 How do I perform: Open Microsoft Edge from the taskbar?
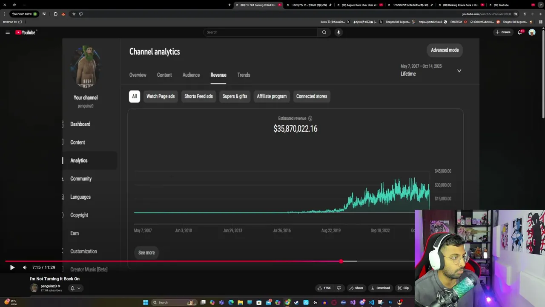[231, 303]
